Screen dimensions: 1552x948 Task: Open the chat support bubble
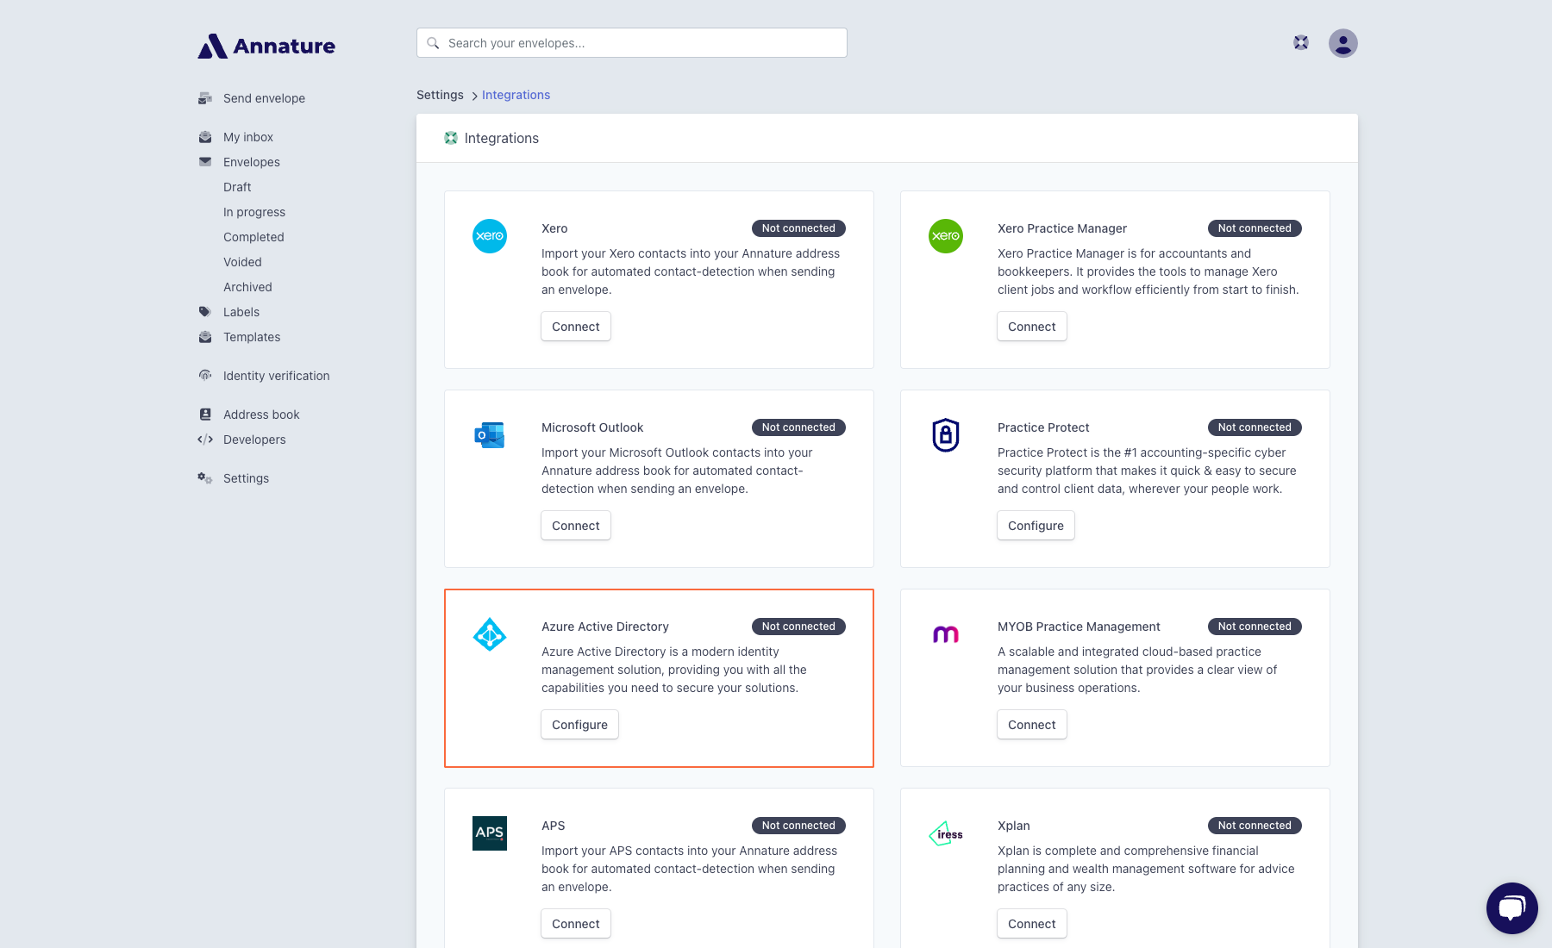[x=1511, y=907]
